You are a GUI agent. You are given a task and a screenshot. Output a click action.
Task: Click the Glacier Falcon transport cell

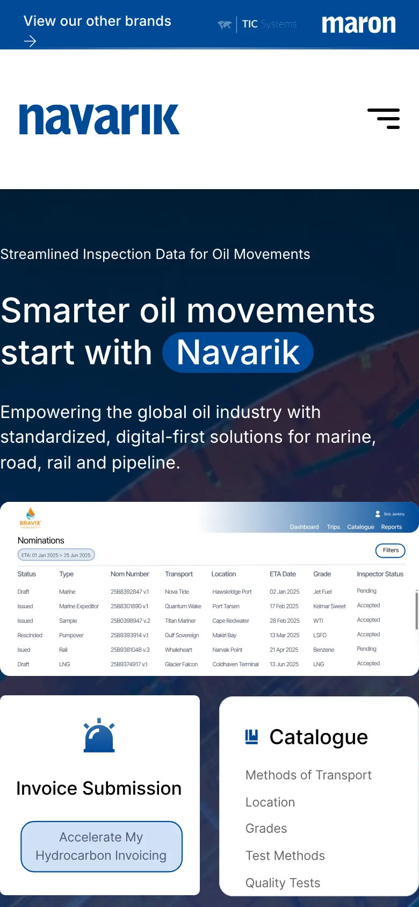pos(182,664)
